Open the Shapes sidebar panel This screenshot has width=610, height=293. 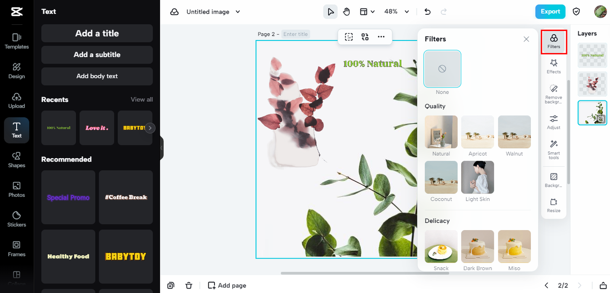click(x=17, y=160)
